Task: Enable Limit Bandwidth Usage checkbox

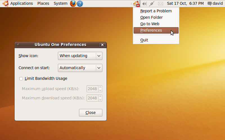Action: pos(21,79)
